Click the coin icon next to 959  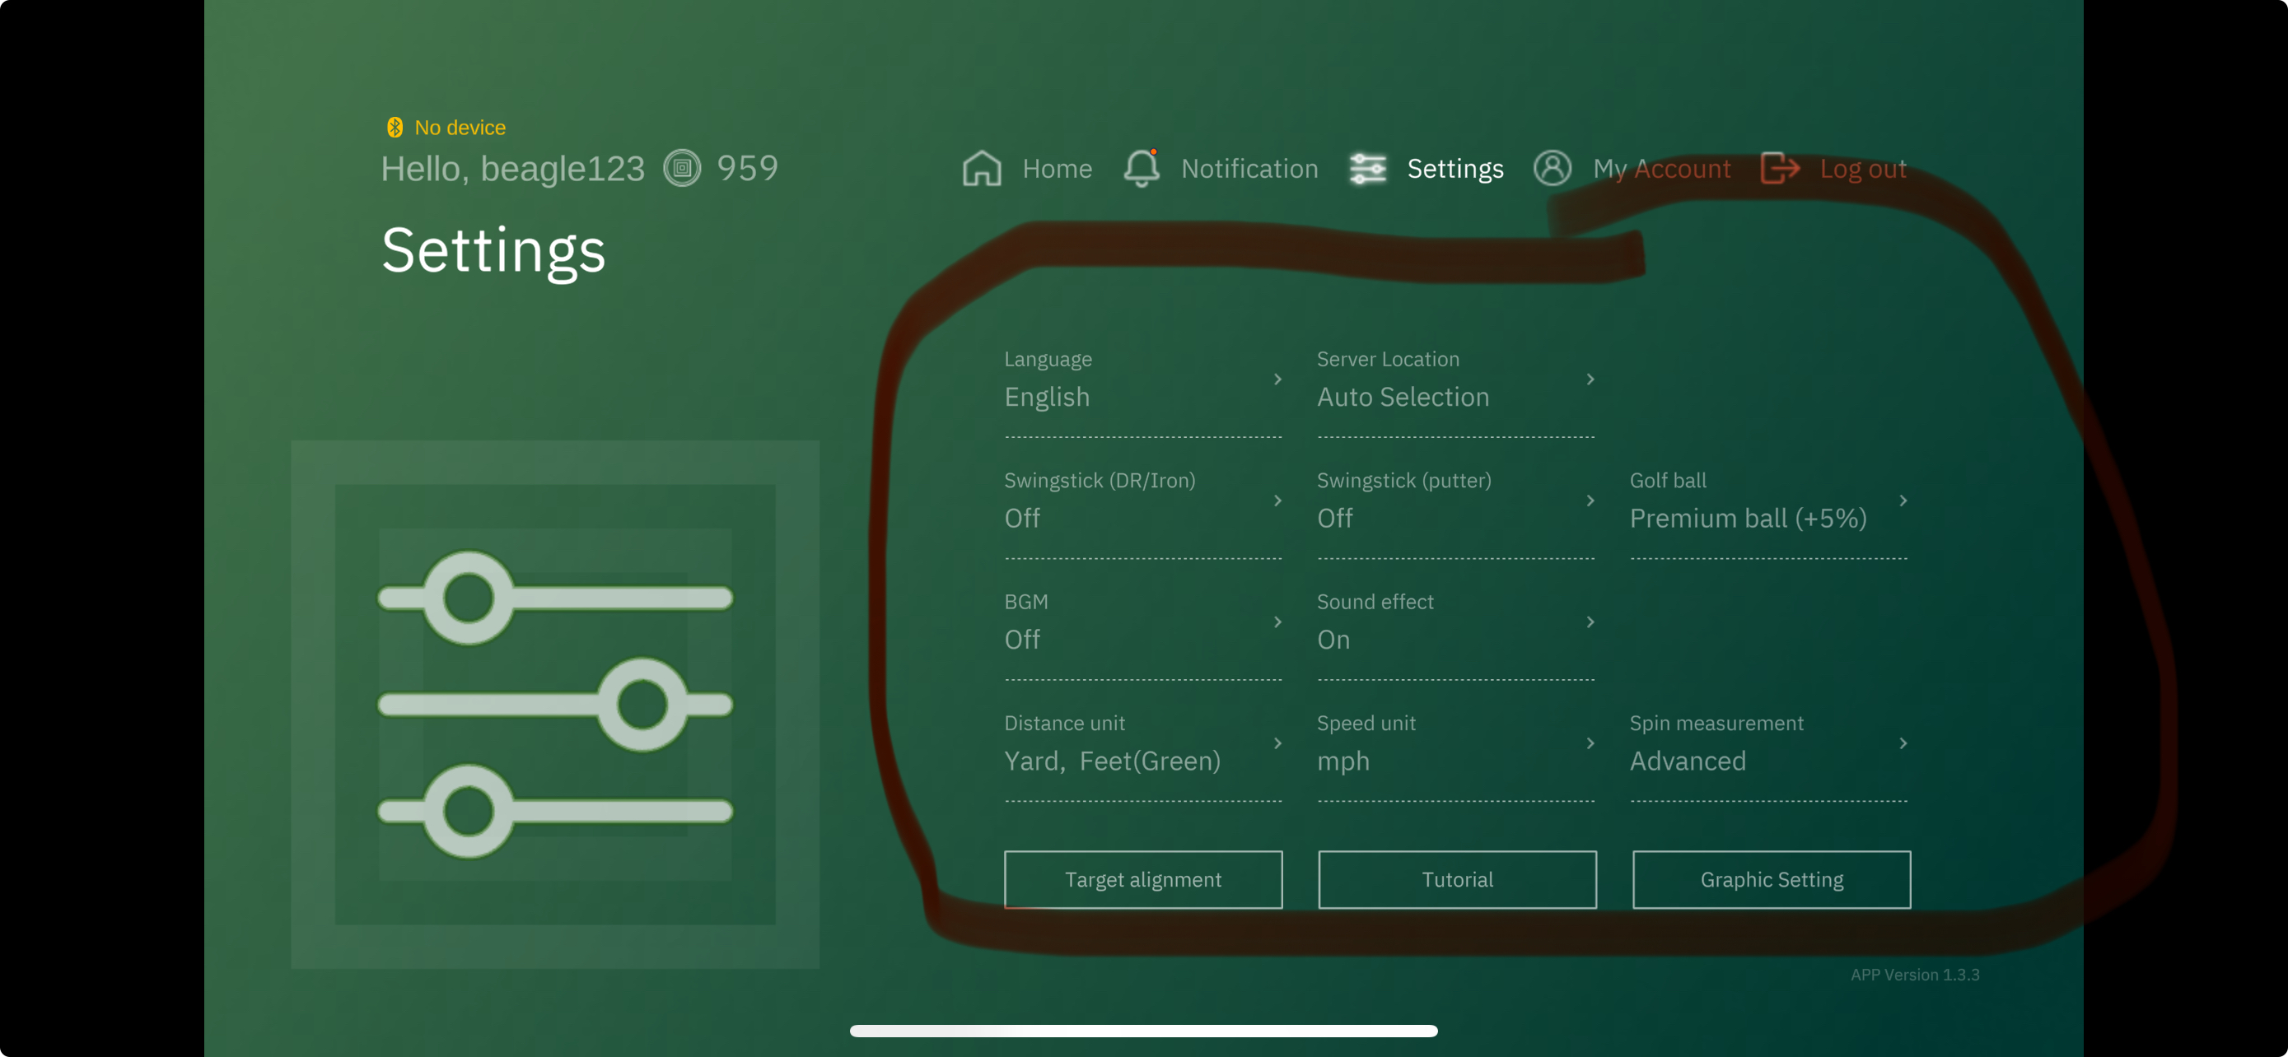[682, 168]
